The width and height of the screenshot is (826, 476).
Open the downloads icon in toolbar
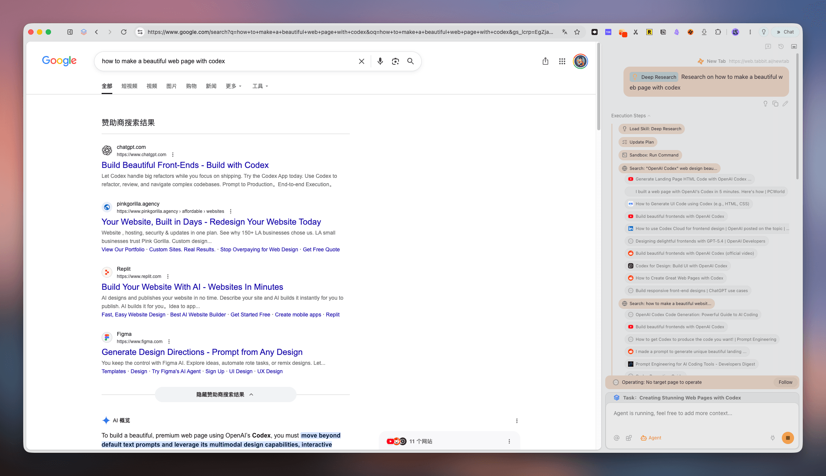[x=704, y=32]
